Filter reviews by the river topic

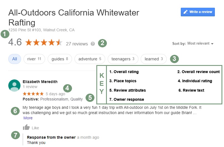(34, 59)
